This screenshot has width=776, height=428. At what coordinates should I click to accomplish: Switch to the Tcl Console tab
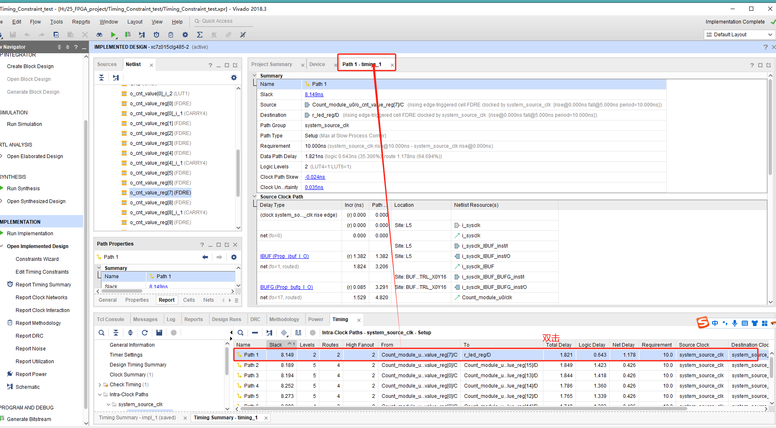pos(111,319)
